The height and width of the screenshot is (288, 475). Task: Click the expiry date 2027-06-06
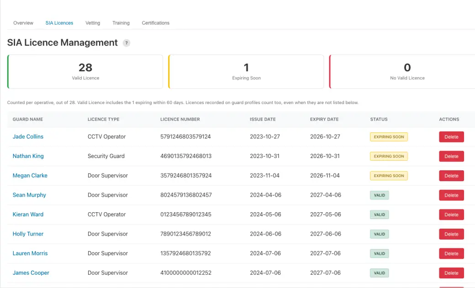click(325, 234)
